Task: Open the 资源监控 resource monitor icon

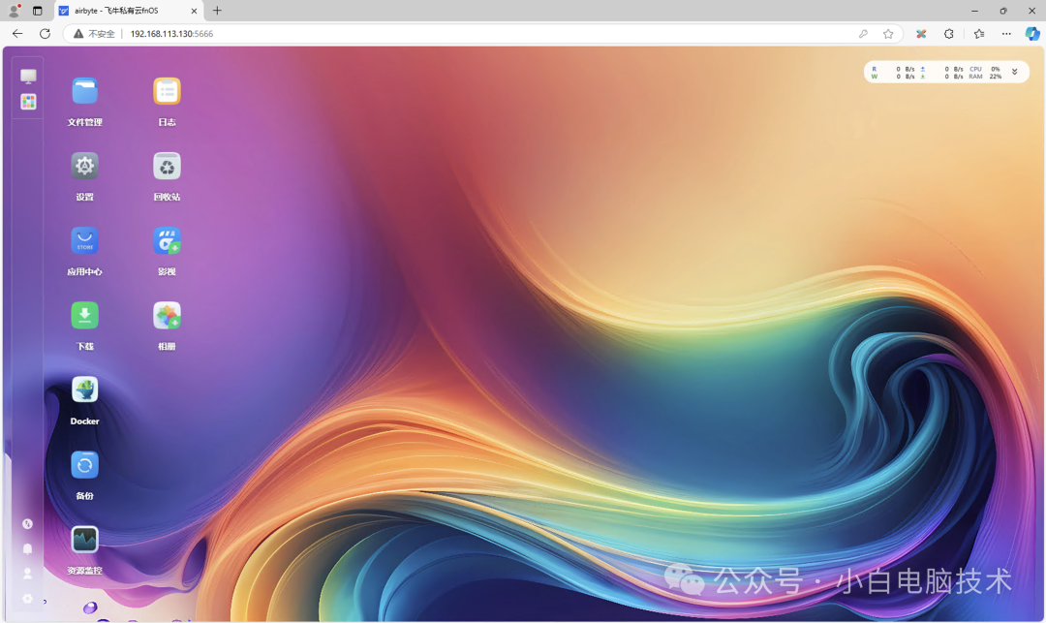Action: [84, 540]
